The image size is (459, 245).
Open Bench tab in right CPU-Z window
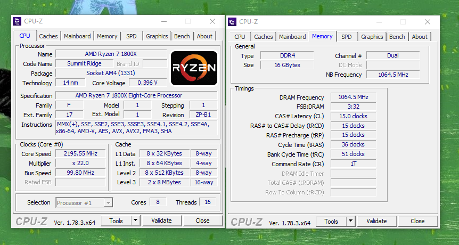tap(397, 37)
